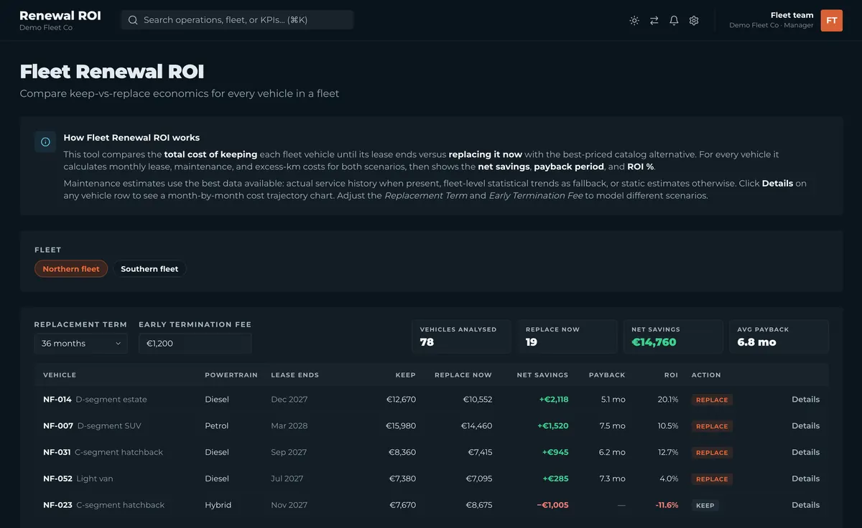The width and height of the screenshot is (862, 528).
Task: Edit the Early Termination Fee field
Action: pos(195,344)
